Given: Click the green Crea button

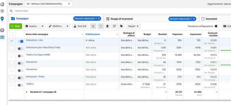Looking at the screenshot, I should pyautogui.click(x=16, y=26).
